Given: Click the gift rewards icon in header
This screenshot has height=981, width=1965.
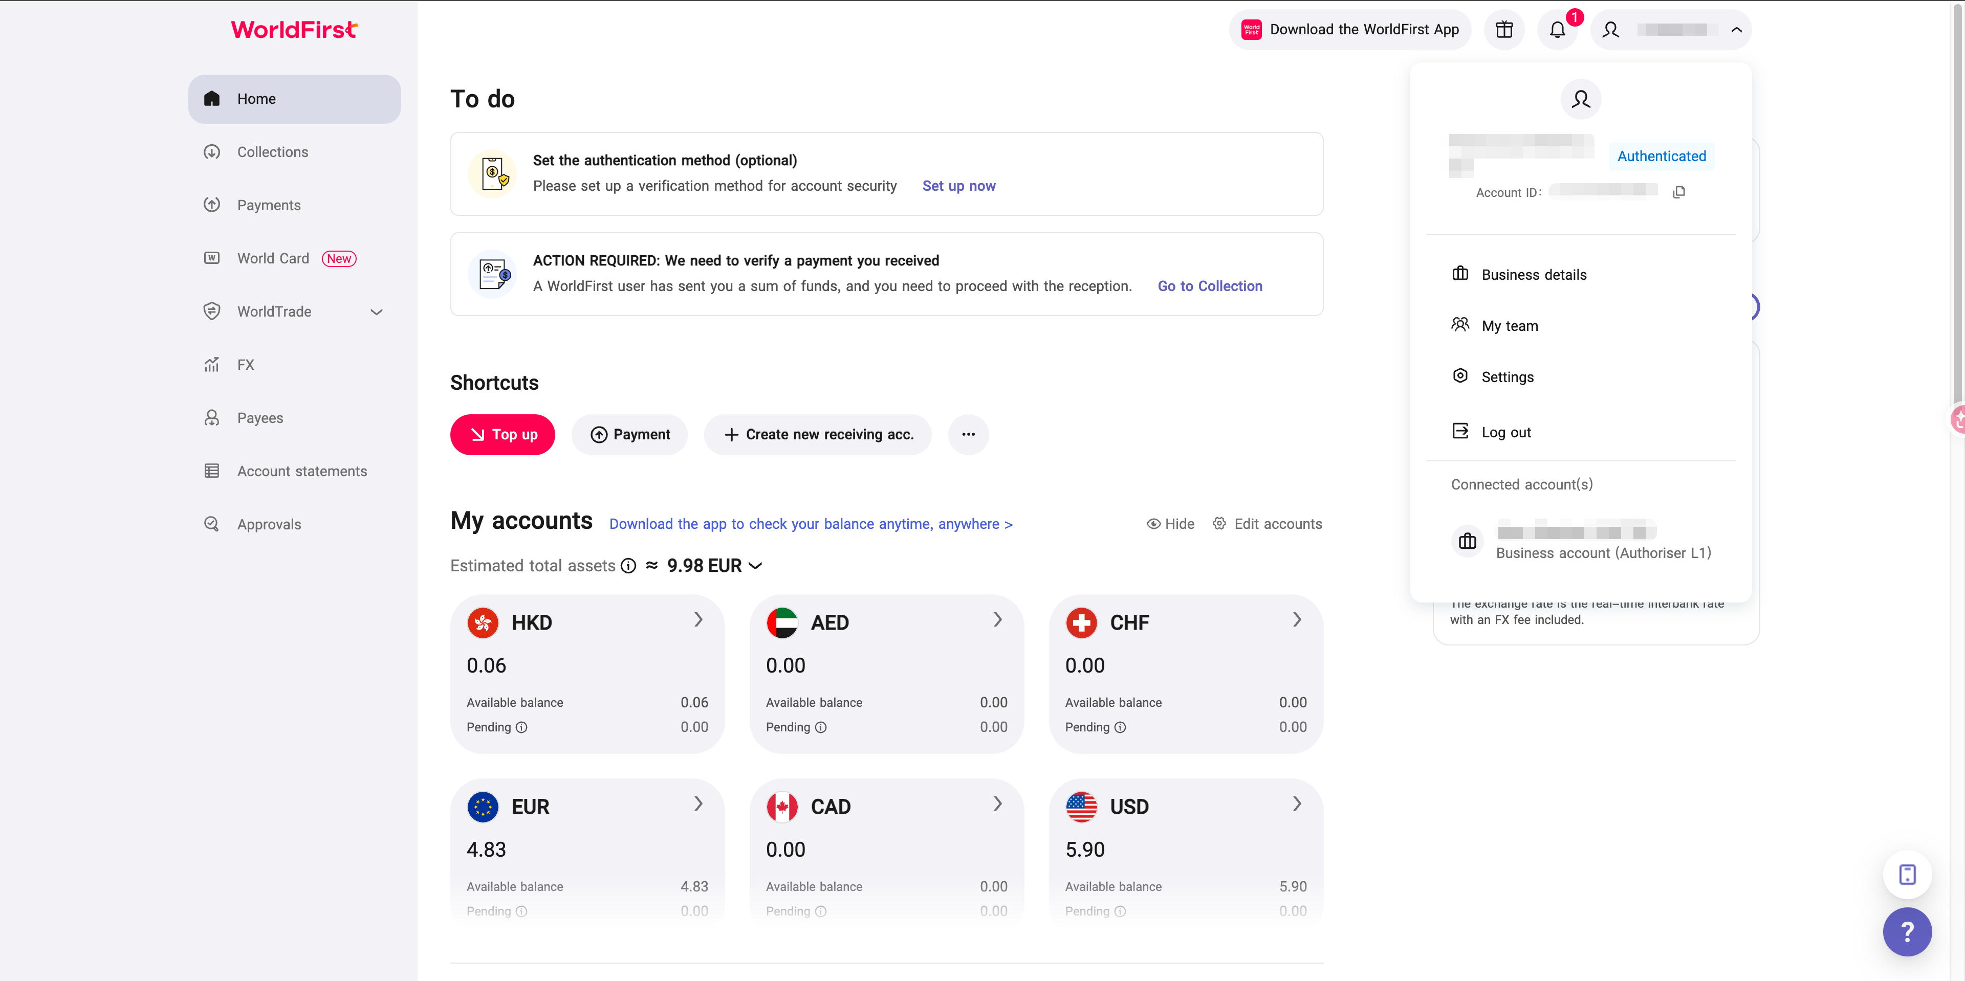Looking at the screenshot, I should [1503, 30].
